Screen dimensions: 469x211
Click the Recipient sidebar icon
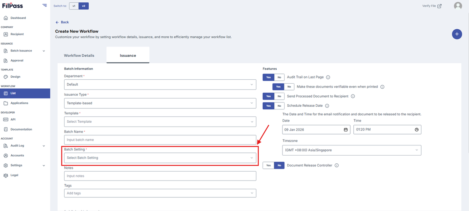click(6, 34)
